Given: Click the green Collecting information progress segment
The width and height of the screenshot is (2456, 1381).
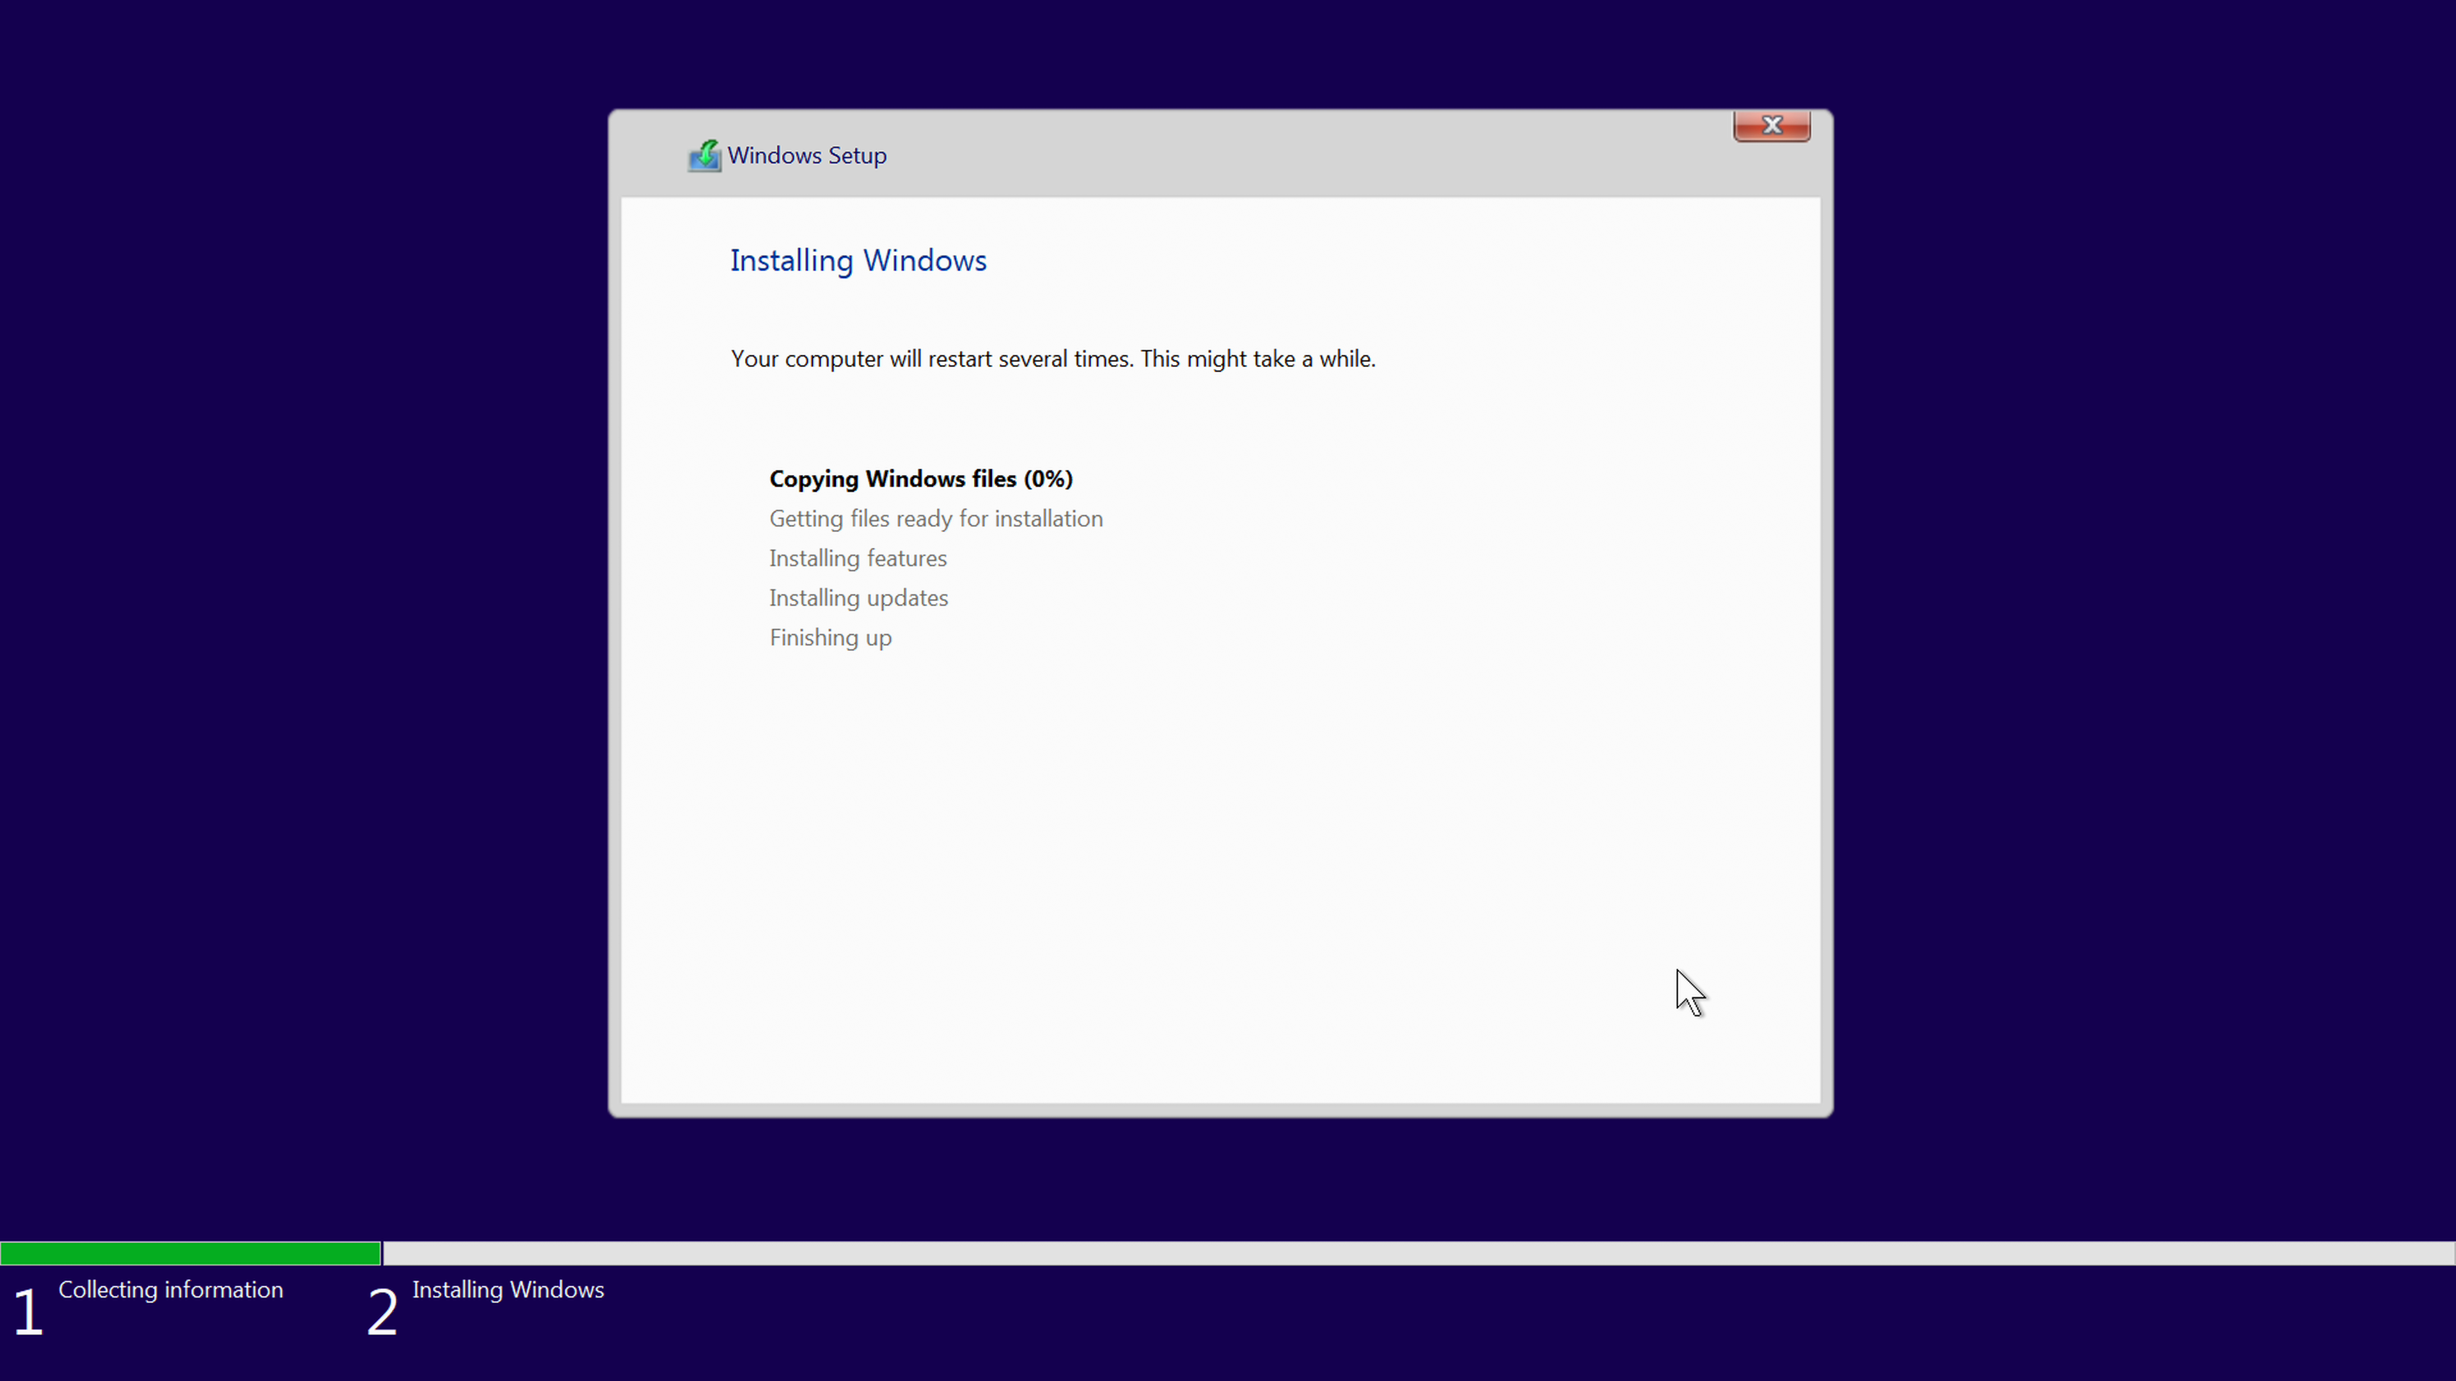Looking at the screenshot, I should [191, 1253].
